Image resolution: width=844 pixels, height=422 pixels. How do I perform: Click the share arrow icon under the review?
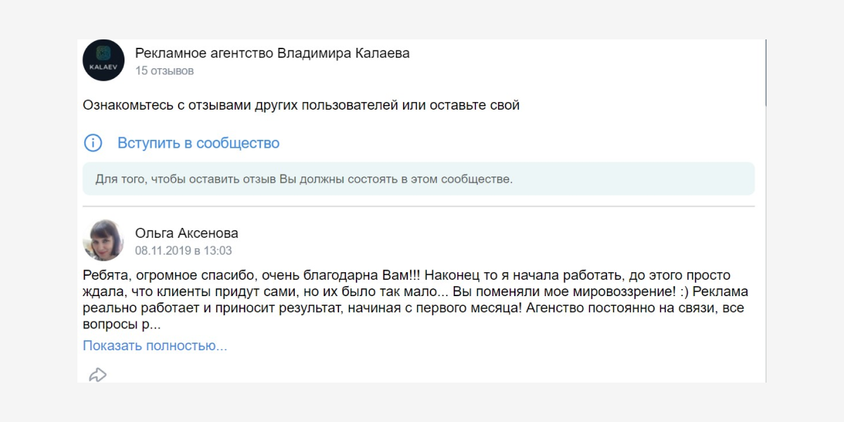[97, 375]
